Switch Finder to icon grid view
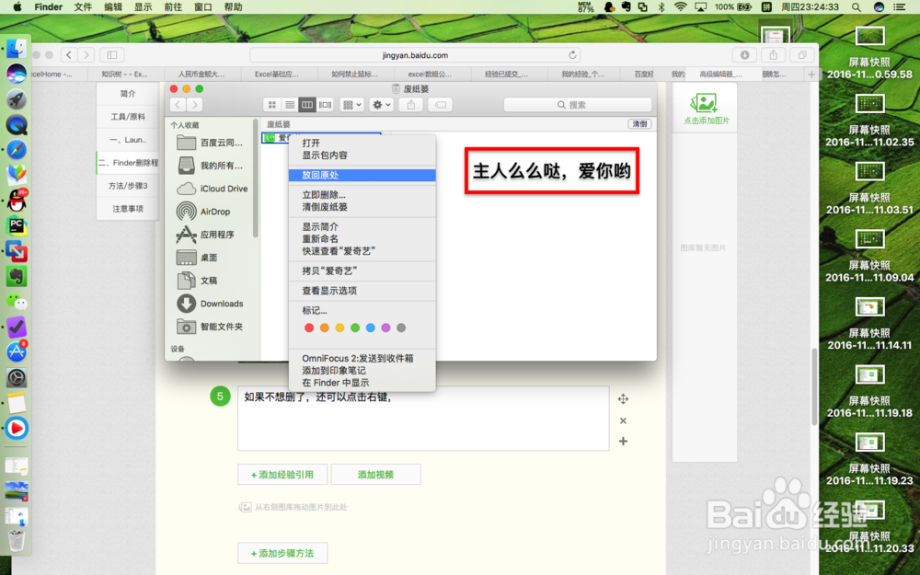Image resolution: width=920 pixels, height=575 pixels. (272, 104)
